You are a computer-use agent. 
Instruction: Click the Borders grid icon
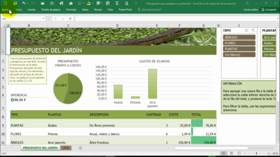point(80,3)
